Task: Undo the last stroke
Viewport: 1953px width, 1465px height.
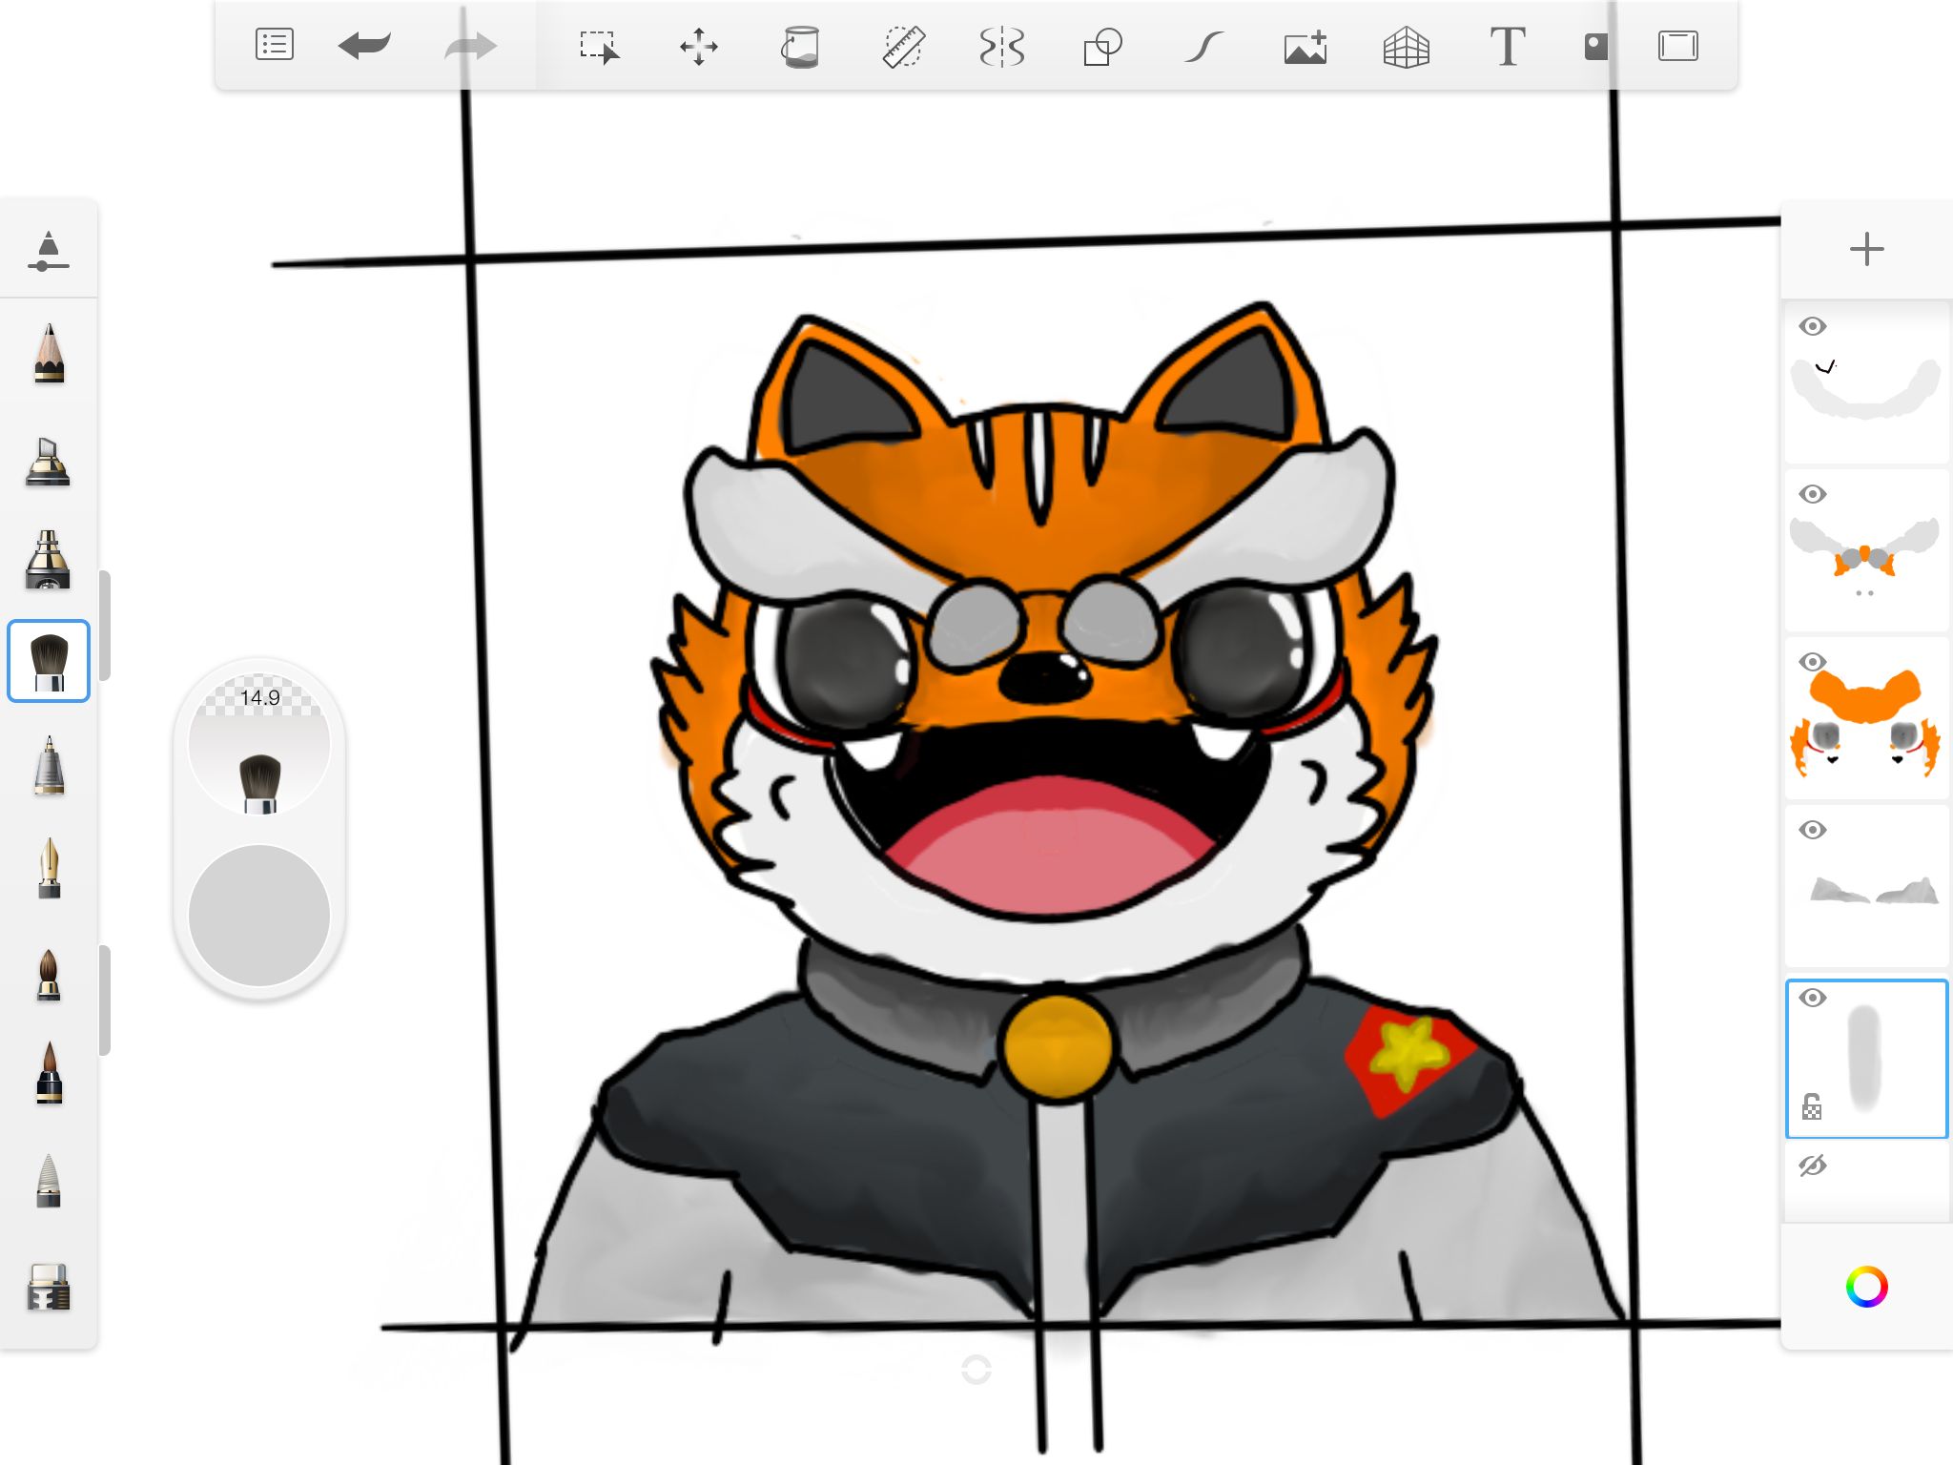Action: (x=364, y=46)
